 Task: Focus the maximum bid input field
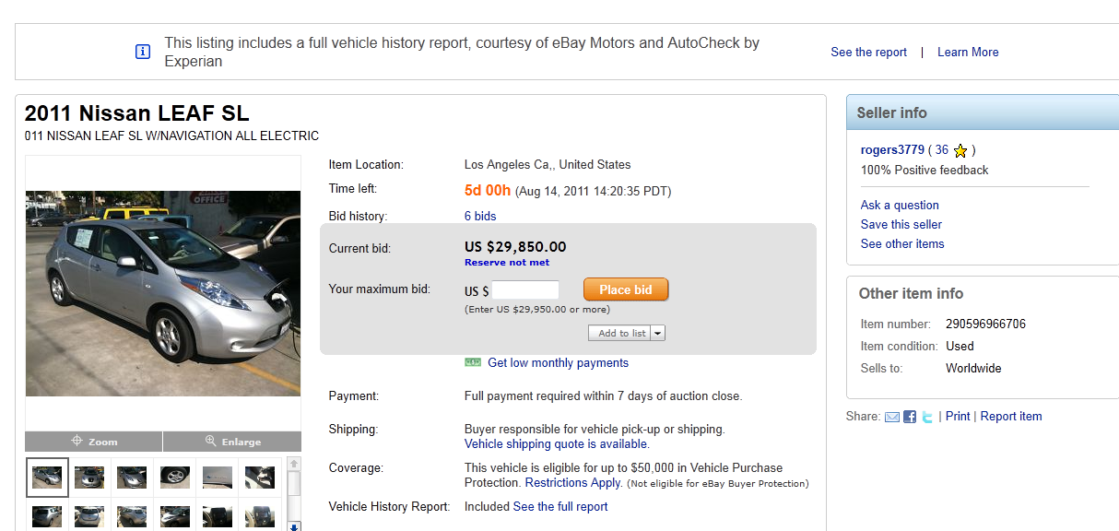(x=525, y=290)
